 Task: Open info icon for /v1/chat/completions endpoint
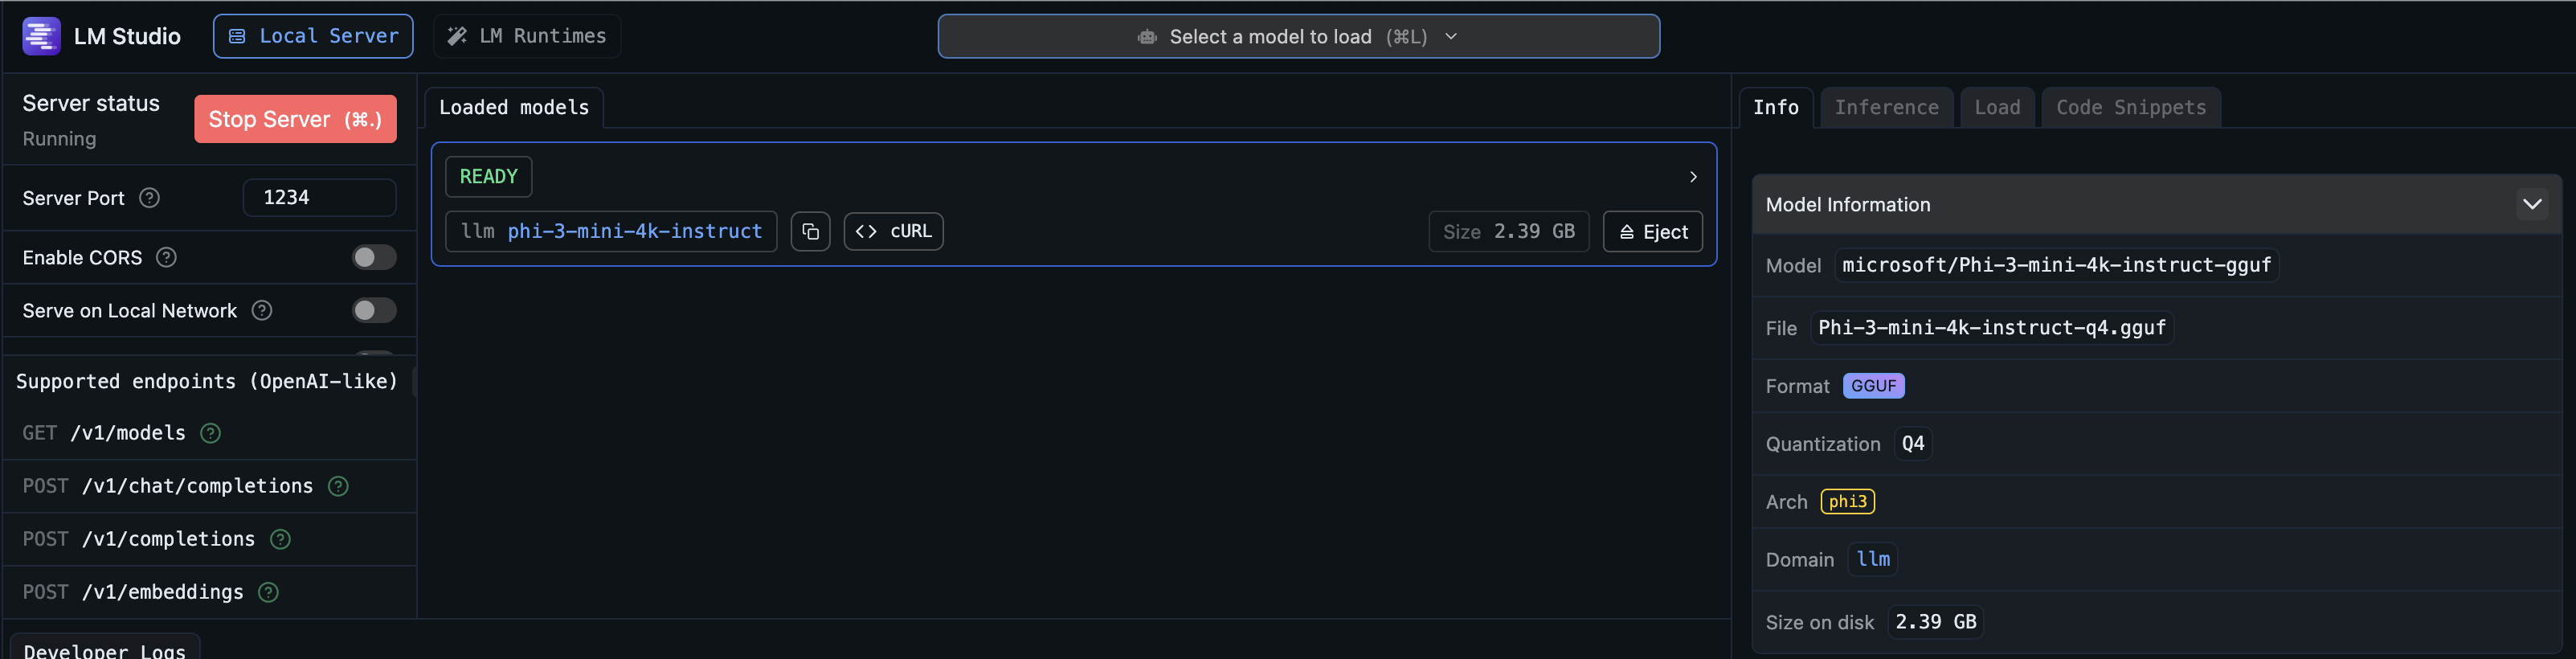(x=338, y=486)
